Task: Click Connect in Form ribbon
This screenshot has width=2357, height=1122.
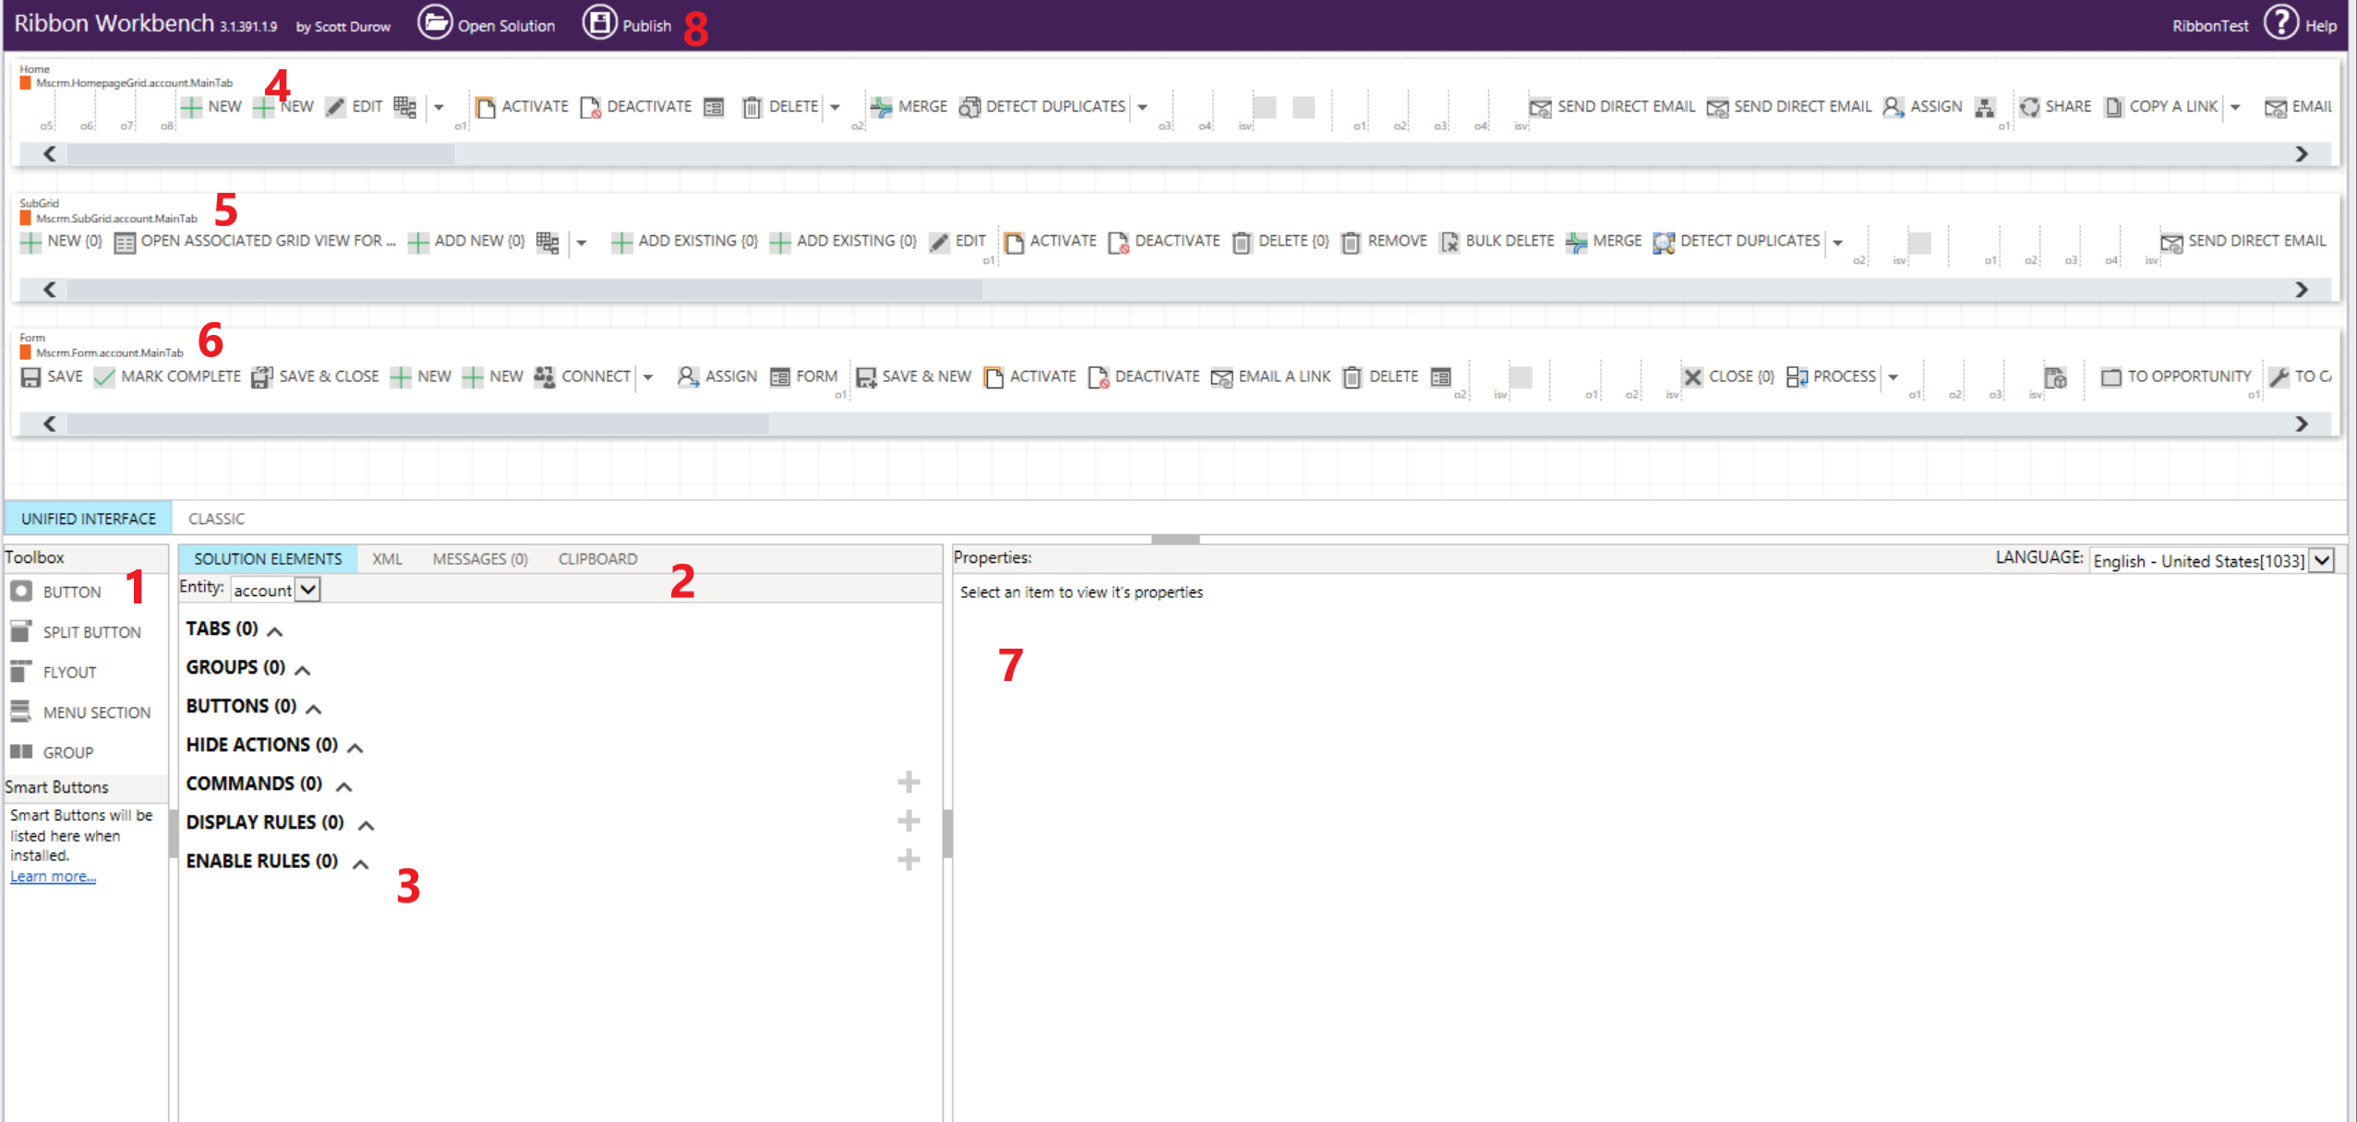Action: pyautogui.click(x=583, y=376)
